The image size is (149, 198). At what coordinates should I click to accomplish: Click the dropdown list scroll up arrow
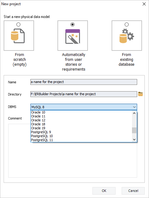pyautogui.click(x=134, y=113)
